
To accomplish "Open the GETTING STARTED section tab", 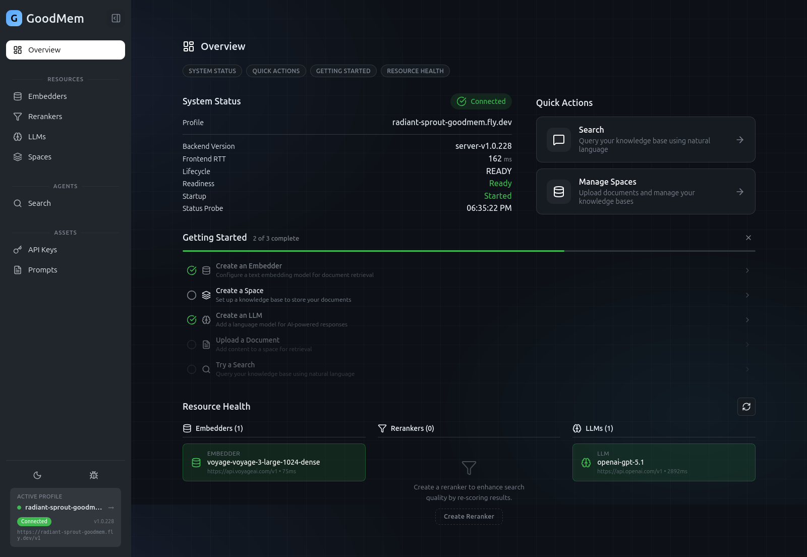I will click(343, 71).
